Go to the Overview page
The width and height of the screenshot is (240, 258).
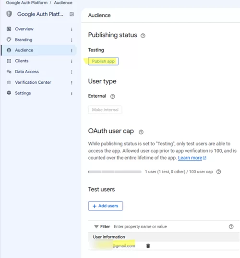tap(24, 29)
